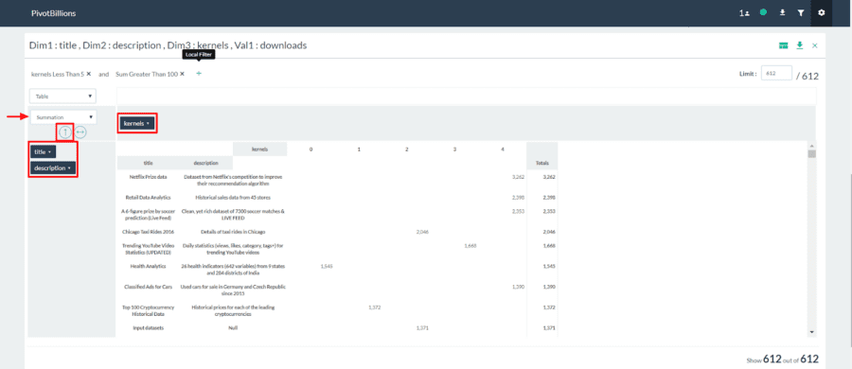Click the green status indicator dot
Screen dimensions: 852x369
(763, 12)
